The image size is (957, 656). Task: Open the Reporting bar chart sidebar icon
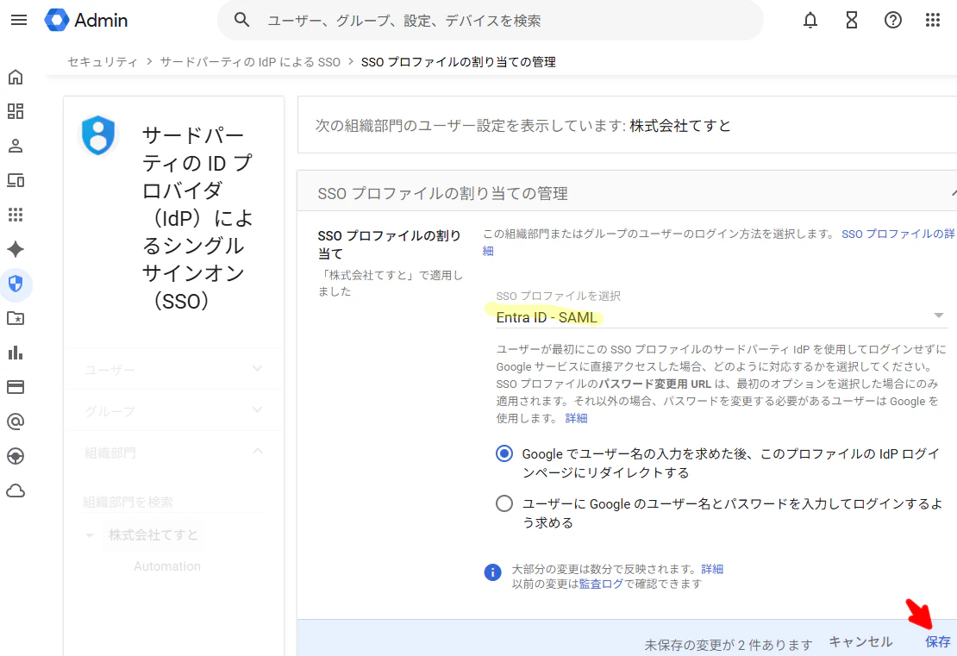(x=16, y=353)
